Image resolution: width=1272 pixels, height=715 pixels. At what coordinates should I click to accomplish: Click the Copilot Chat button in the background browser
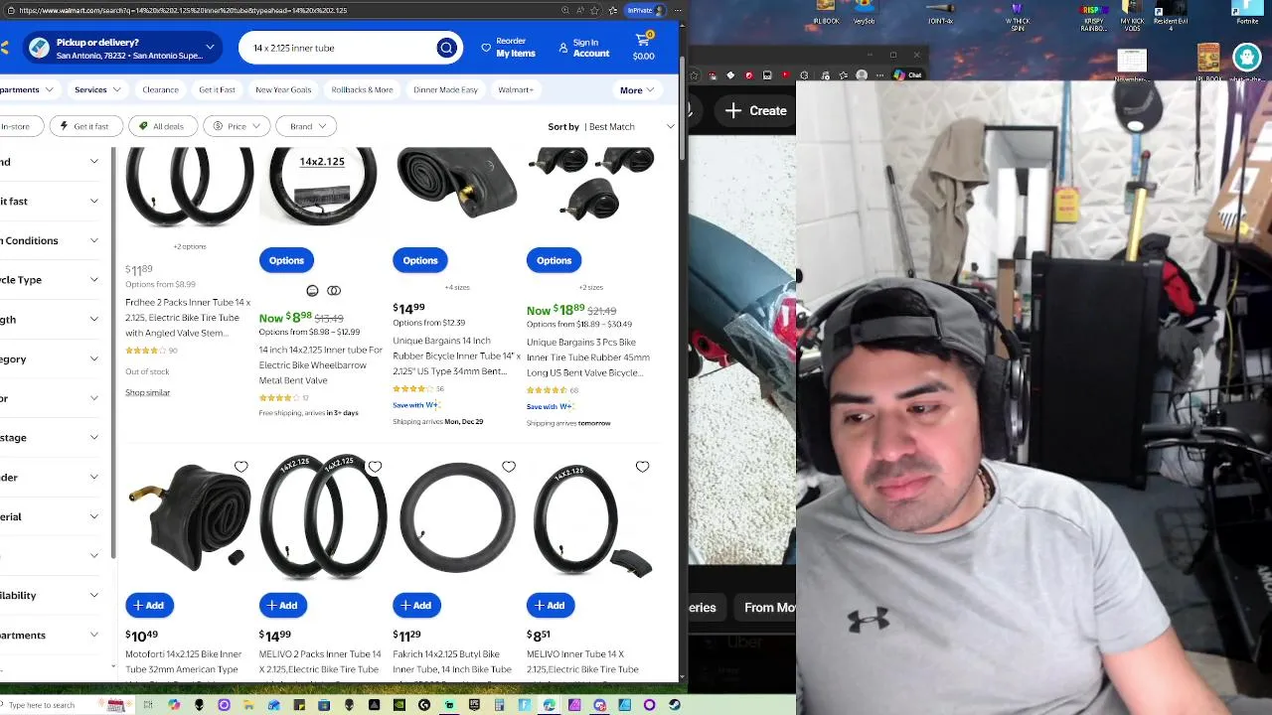(x=907, y=74)
